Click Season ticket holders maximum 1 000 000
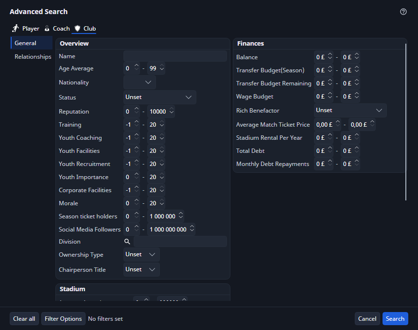The image size is (418, 330). 166,216
